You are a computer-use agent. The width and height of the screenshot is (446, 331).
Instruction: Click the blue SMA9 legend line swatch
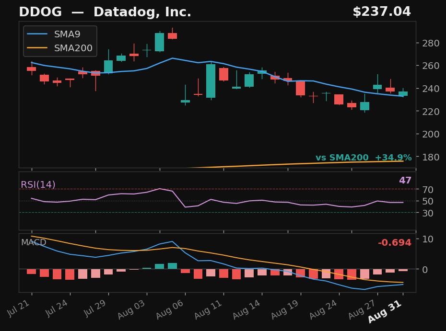pos(37,34)
